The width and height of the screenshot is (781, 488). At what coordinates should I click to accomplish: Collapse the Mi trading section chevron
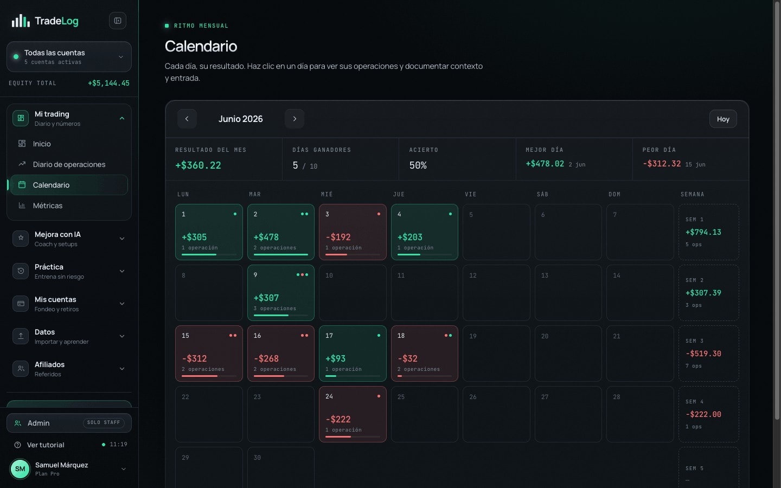click(x=122, y=118)
